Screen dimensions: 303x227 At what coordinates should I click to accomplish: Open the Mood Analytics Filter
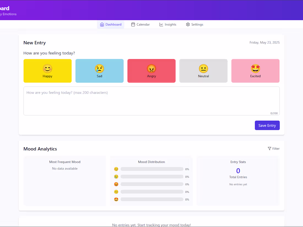[x=274, y=149]
